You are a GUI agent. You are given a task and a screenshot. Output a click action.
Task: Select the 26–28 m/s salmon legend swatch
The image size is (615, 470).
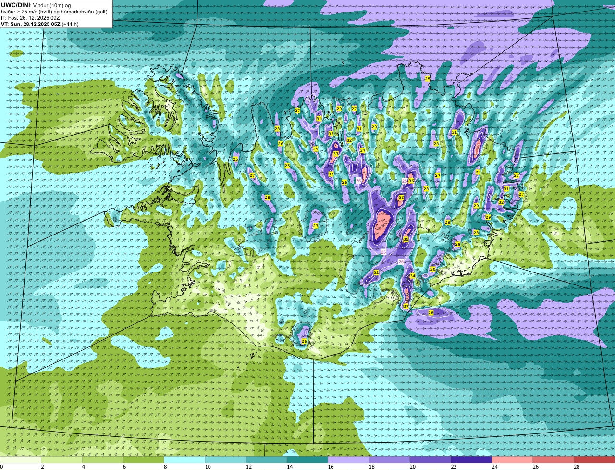[553, 460]
